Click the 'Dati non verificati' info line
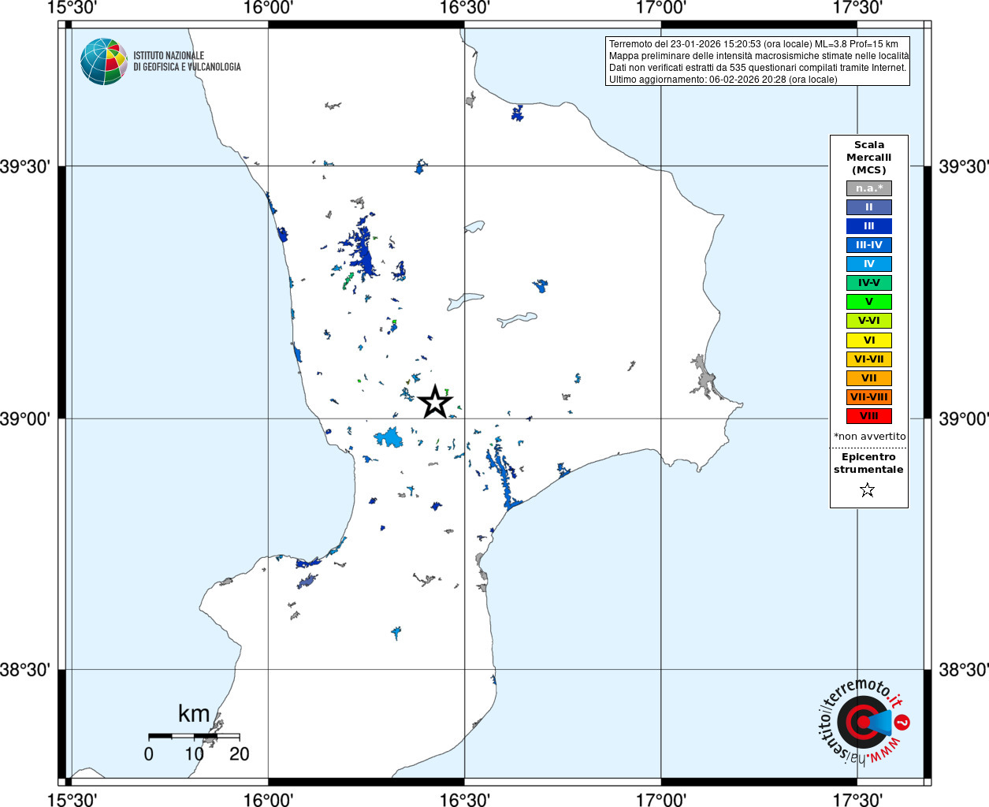Viewport: 989px width, 807px height. pos(758,68)
